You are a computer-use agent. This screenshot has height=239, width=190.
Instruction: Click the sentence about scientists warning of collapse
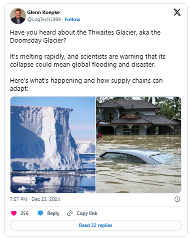(87, 60)
